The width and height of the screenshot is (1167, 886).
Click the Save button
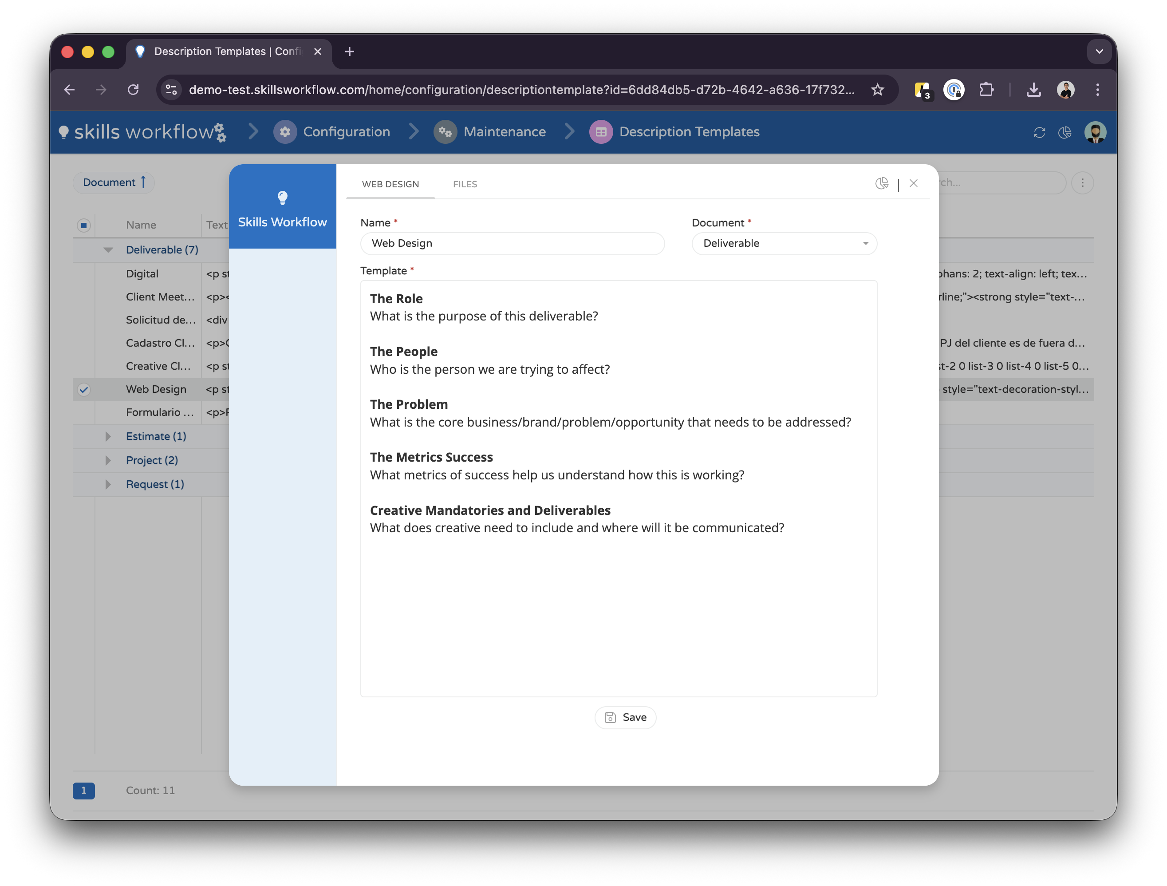(x=625, y=717)
